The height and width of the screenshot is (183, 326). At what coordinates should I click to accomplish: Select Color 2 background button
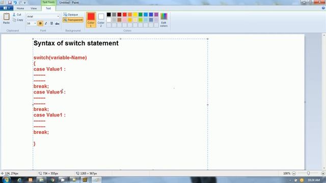[x=101, y=20]
